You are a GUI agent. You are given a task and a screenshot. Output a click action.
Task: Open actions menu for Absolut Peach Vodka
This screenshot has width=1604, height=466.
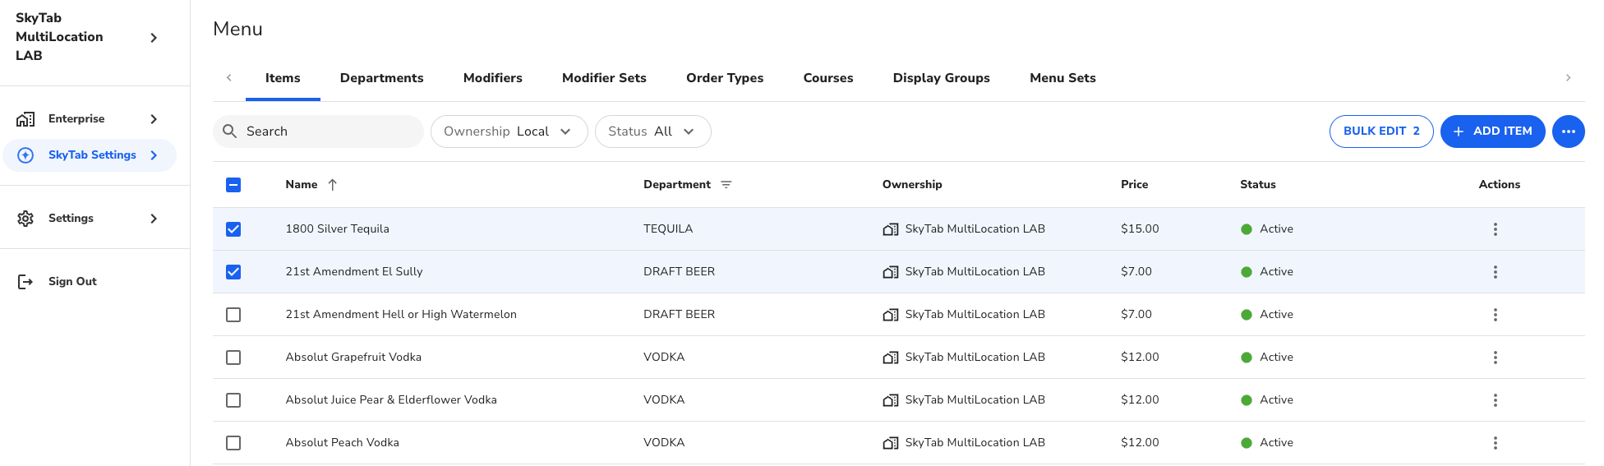(1495, 443)
